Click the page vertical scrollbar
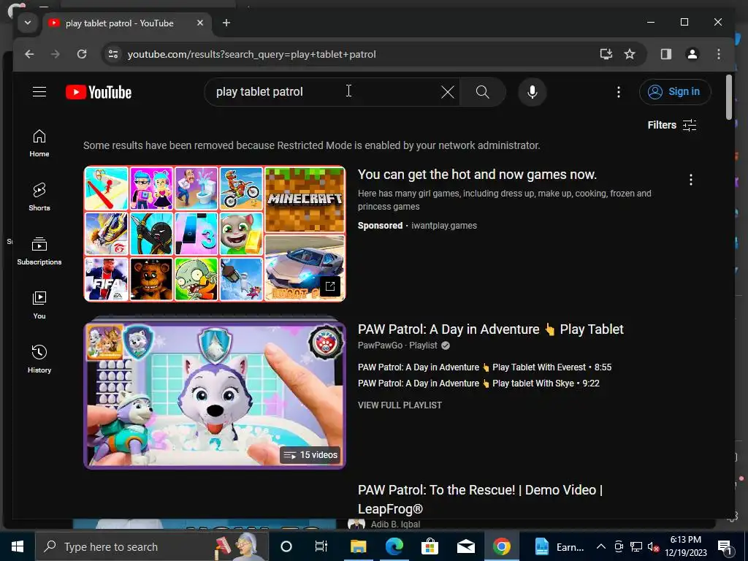 (x=729, y=97)
